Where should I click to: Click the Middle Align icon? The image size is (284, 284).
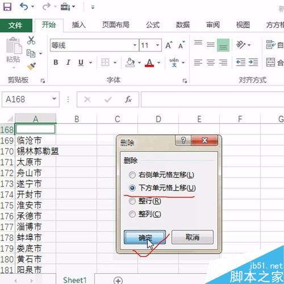coord(211,45)
